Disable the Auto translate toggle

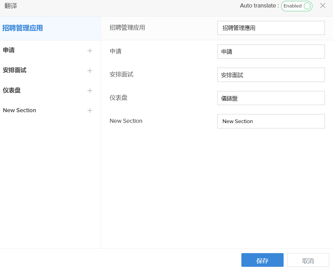(x=296, y=6)
